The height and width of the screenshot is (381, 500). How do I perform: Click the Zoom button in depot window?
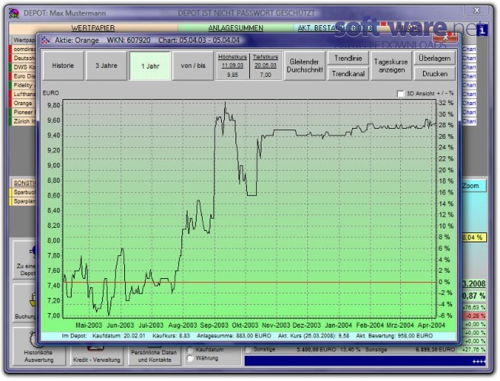[474, 186]
